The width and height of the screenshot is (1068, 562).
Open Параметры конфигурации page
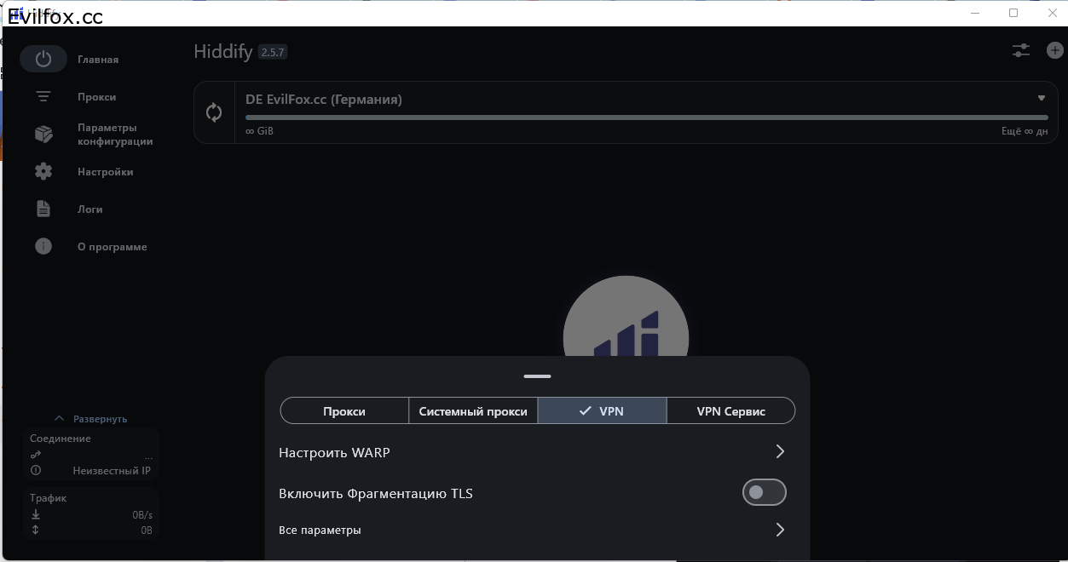click(x=115, y=135)
